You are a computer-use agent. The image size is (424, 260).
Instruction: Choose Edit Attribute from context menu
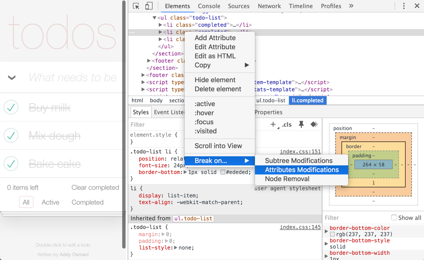tap(220, 47)
